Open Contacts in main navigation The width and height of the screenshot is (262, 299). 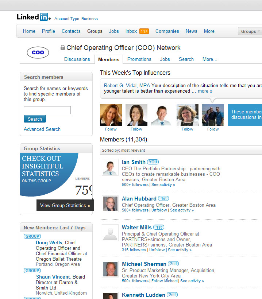click(x=71, y=31)
